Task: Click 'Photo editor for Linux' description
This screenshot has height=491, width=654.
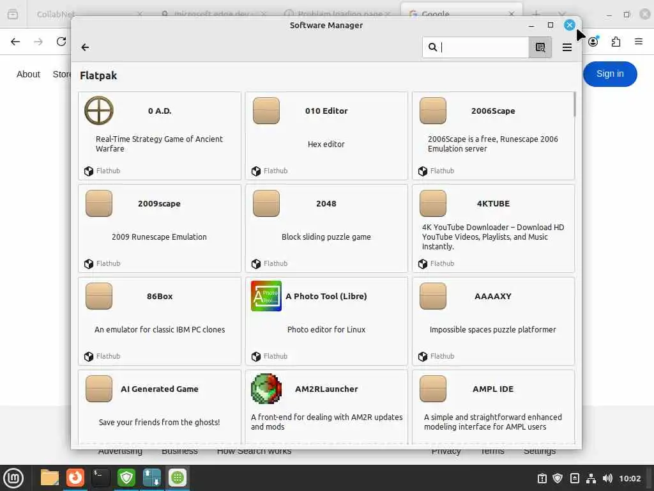Action: pyautogui.click(x=326, y=329)
